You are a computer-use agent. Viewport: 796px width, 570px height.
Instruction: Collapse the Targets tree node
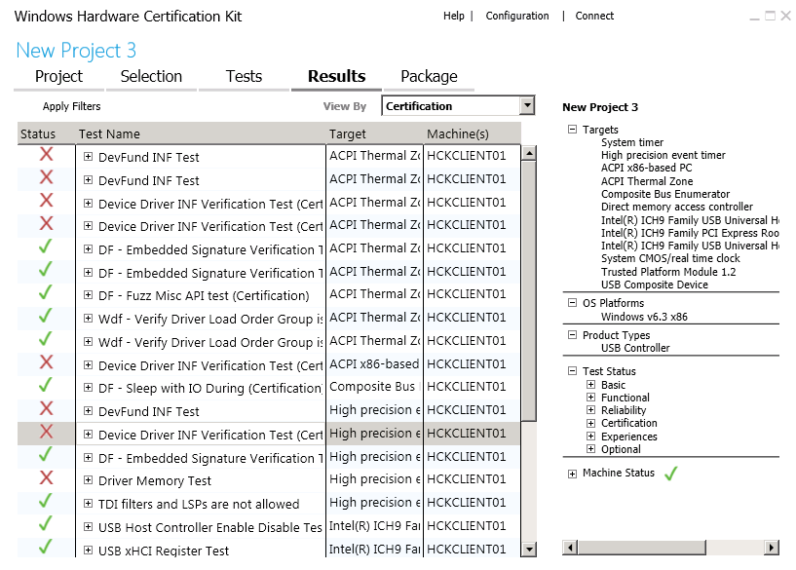point(572,129)
